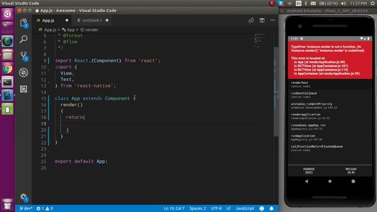377x212 pixels.
Task: Click JavaScript language mode
Action: tap(245, 208)
